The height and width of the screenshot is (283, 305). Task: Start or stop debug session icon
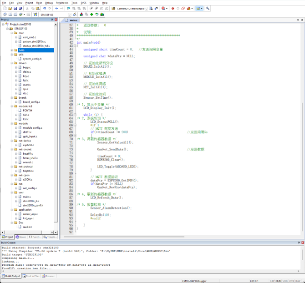tap(163, 8)
